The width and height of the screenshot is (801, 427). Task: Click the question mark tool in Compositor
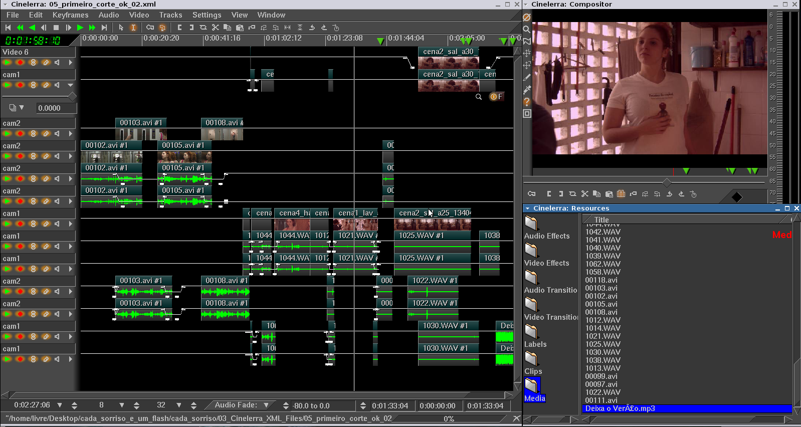tap(527, 102)
